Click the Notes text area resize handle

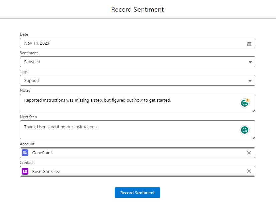tap(253, 110)
